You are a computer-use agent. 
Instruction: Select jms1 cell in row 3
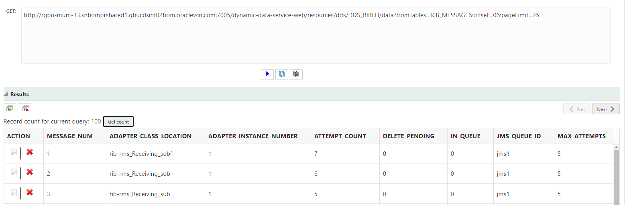coord(523,194)
